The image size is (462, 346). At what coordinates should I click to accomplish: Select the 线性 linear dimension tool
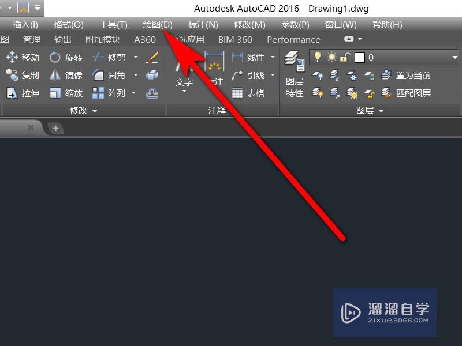[x=248, y=57]
